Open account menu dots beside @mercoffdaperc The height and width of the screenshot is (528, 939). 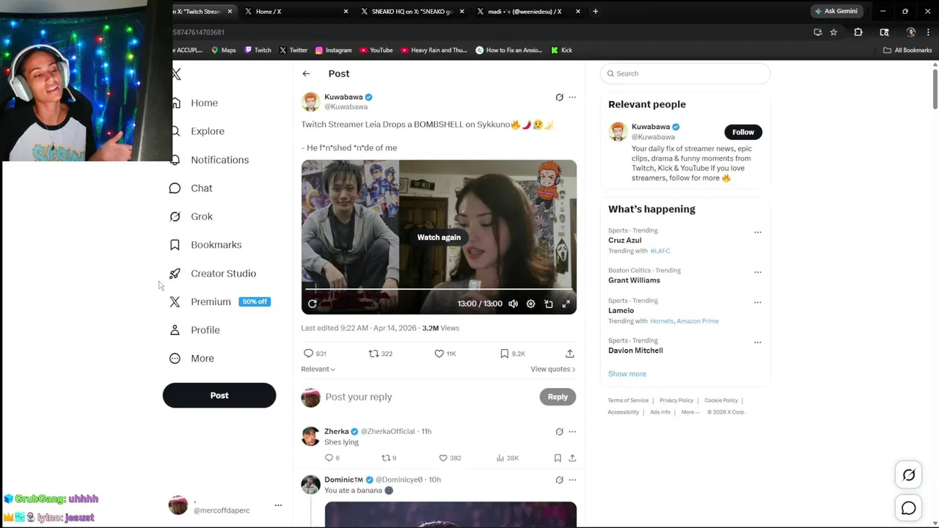pyautogui.click(x=278, y=505)
